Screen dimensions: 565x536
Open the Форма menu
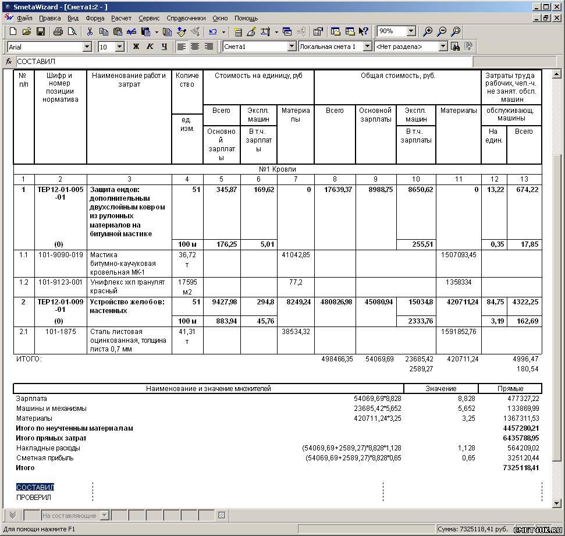pyautogui.click(x=95, y=18)
